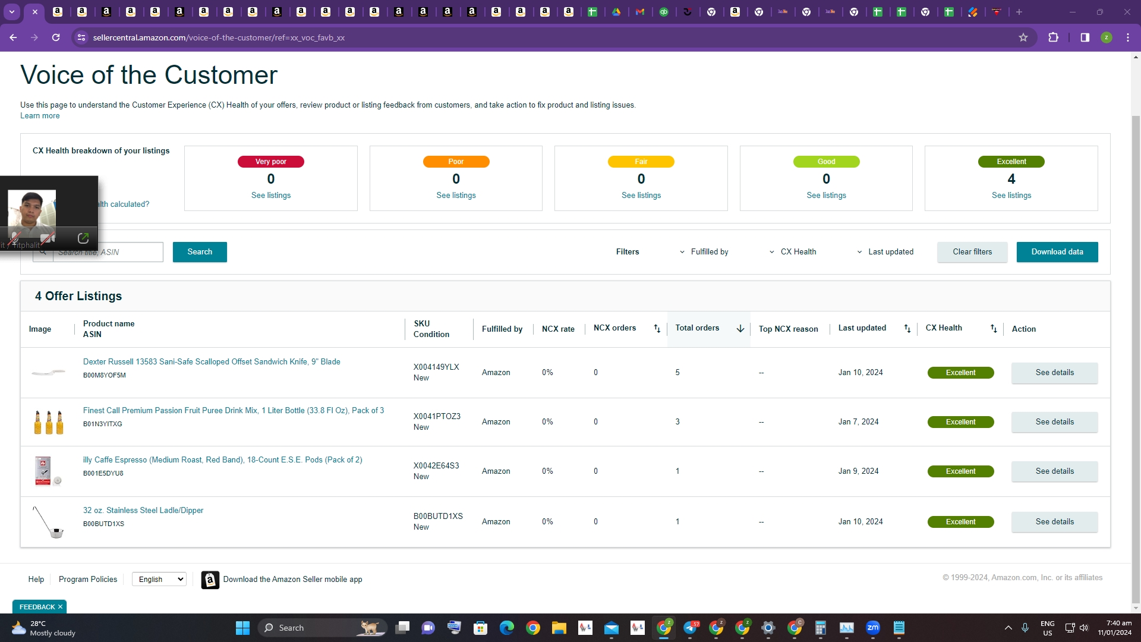This screenshot has height=642, width=1141.
Task: Open File Explorer from the taskbar
Action: (x=559, y=628)
